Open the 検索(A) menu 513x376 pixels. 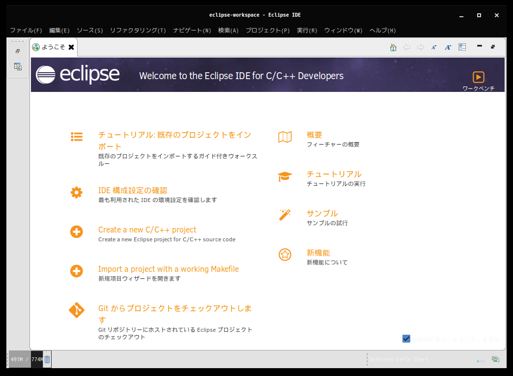click(228, 30)
